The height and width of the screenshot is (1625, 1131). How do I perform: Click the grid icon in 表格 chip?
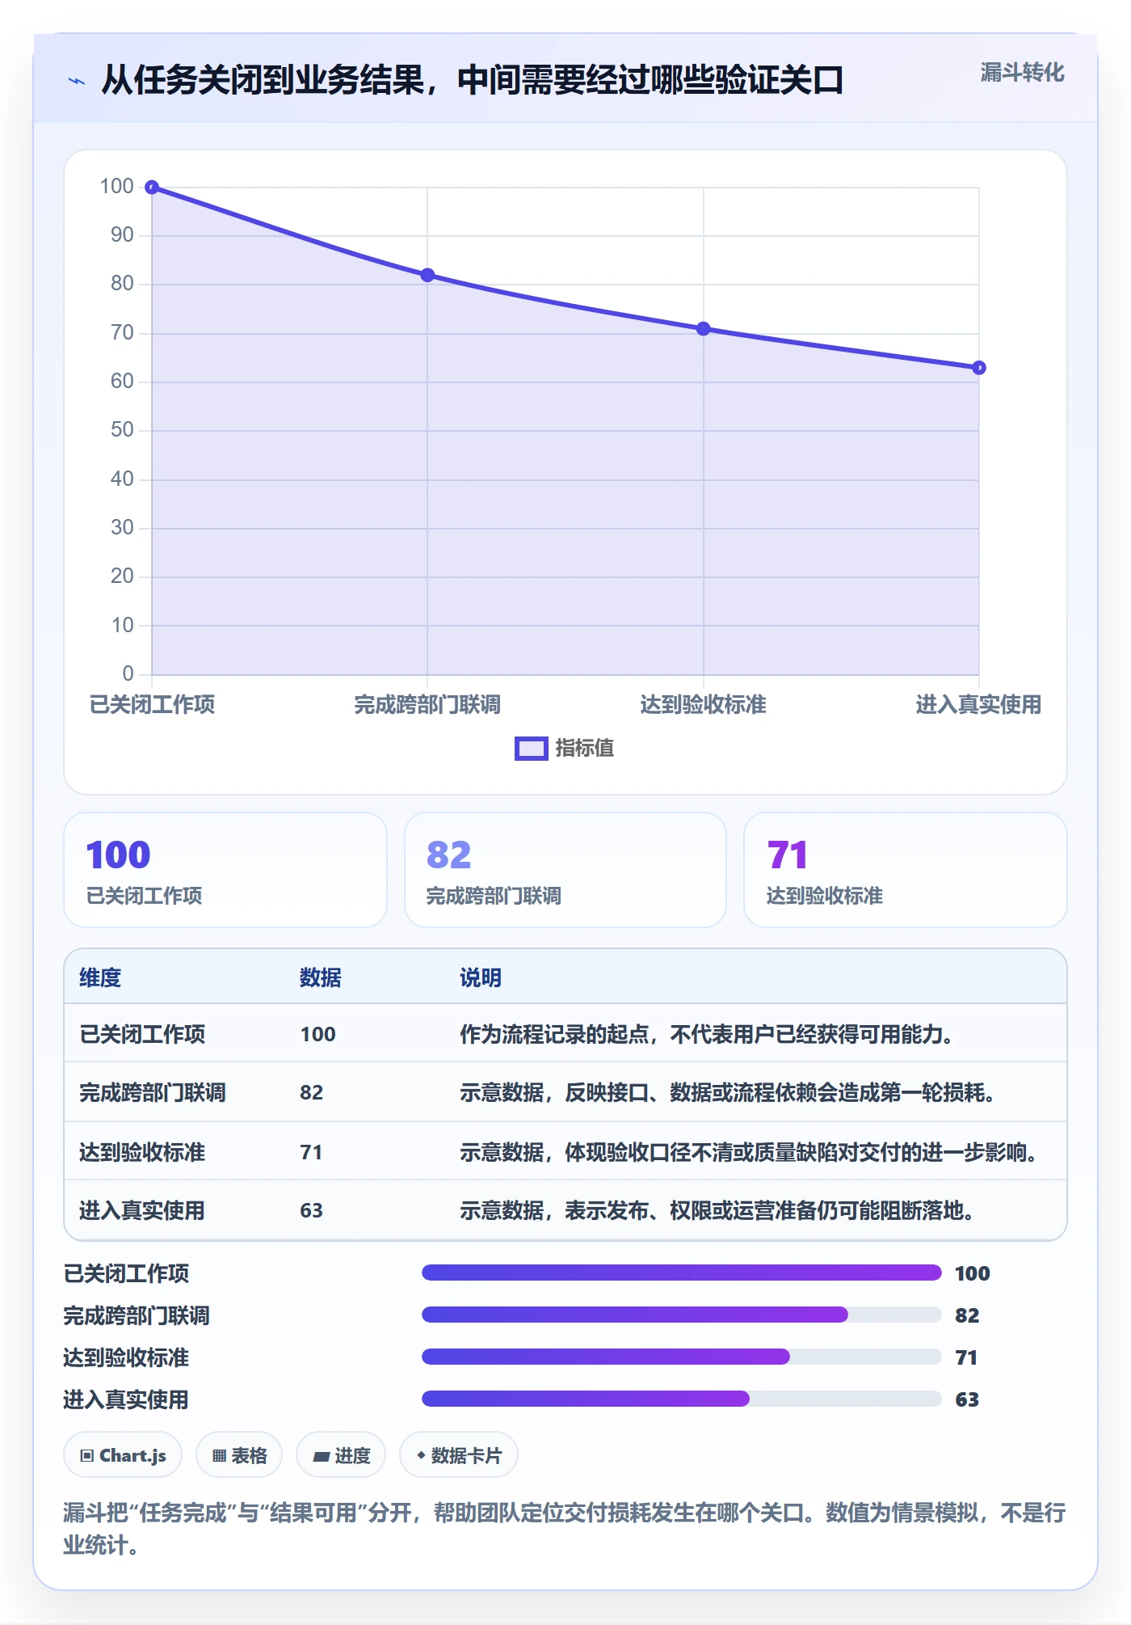(219, 1455)
